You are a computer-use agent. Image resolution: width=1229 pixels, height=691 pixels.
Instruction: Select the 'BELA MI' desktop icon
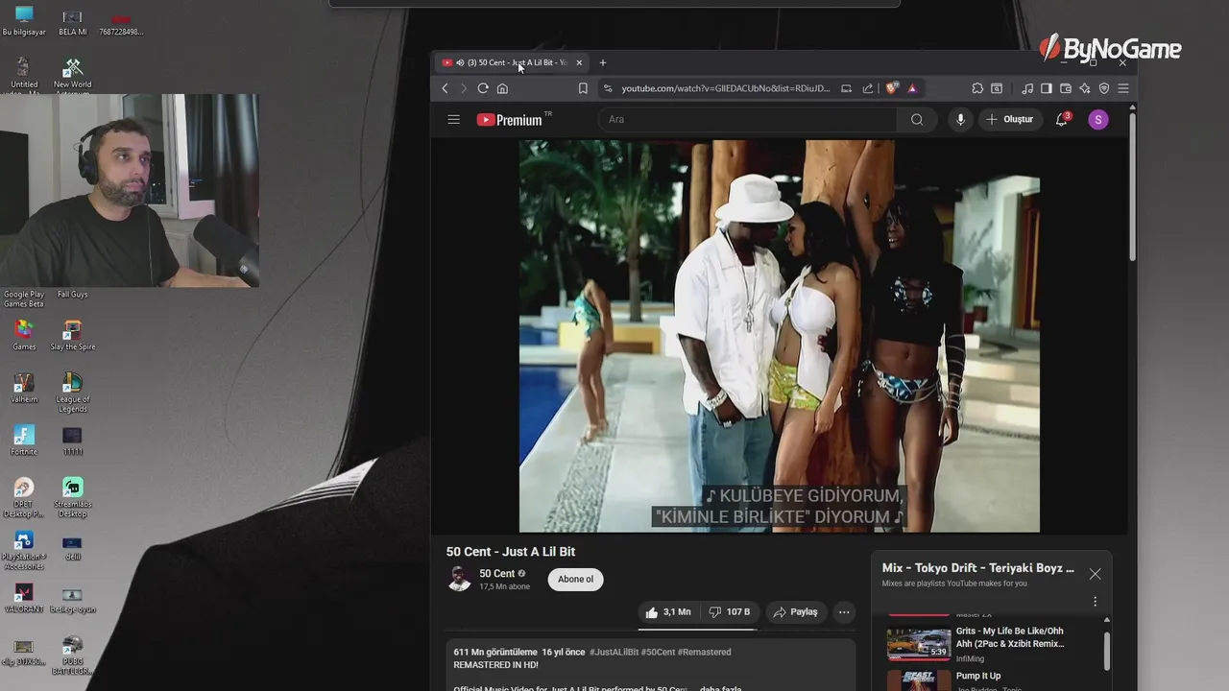tap(72, 22)
